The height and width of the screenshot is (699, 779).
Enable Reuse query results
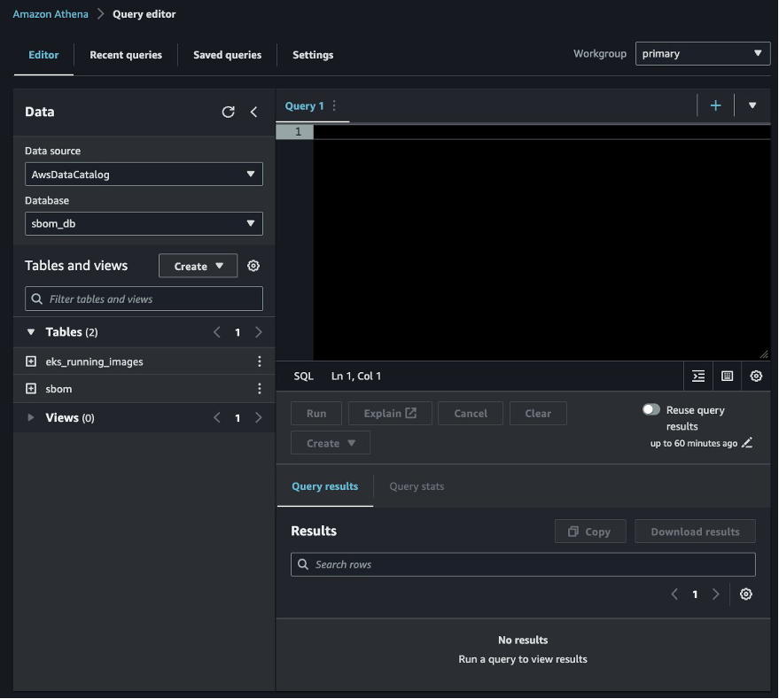pos(651,409)
